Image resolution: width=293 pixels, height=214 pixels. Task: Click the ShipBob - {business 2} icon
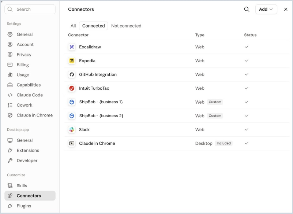pos(72,116)
